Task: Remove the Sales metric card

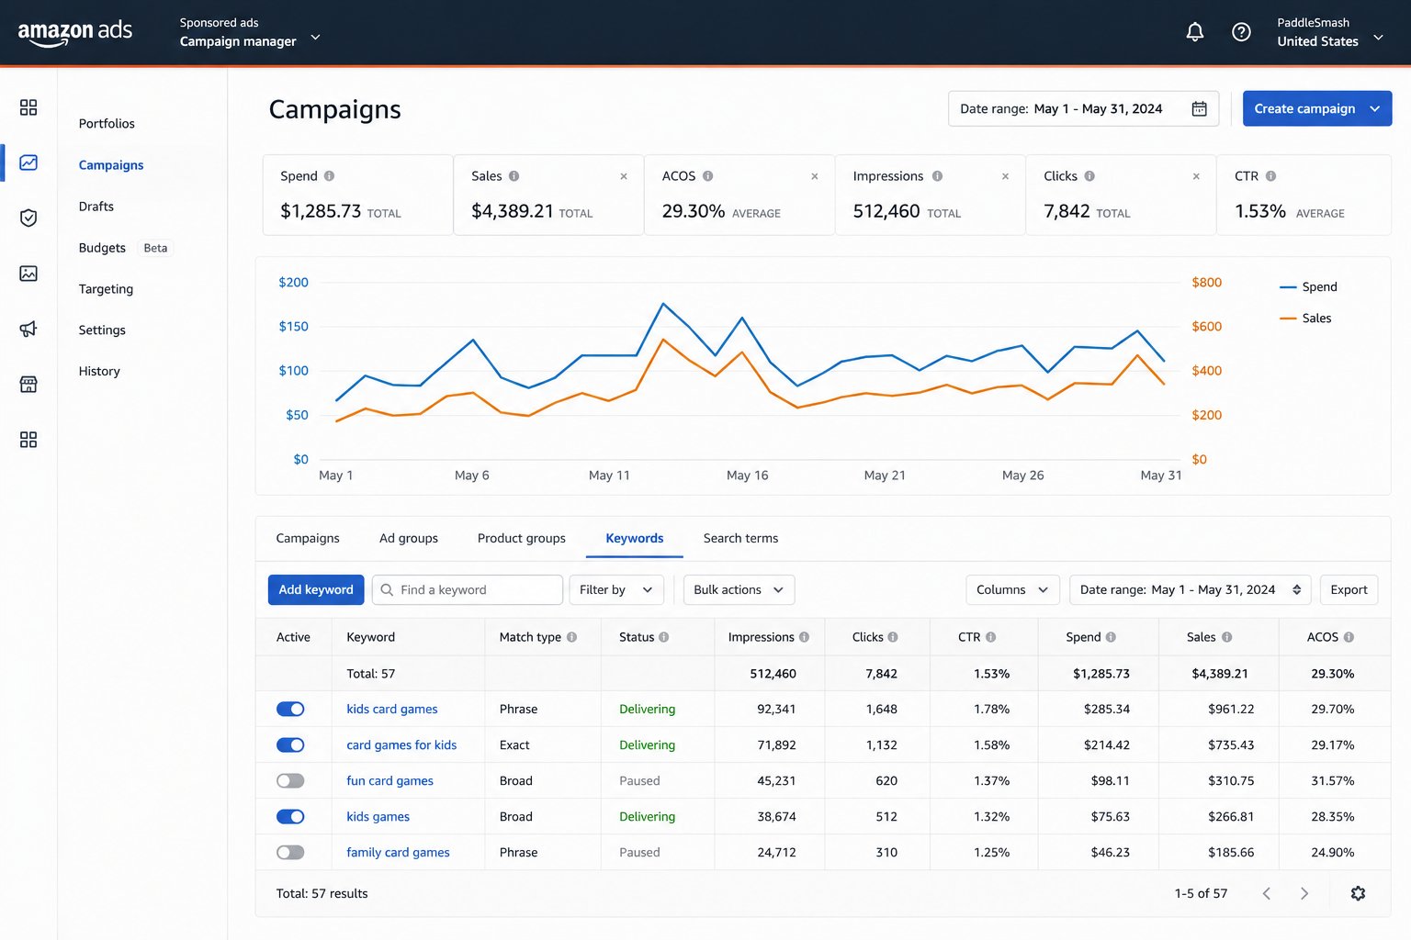Action: click(x=624, y=176)
